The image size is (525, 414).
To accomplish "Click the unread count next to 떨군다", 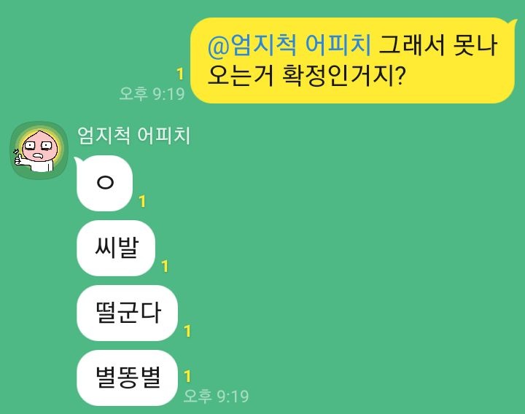I will point(187,331).
